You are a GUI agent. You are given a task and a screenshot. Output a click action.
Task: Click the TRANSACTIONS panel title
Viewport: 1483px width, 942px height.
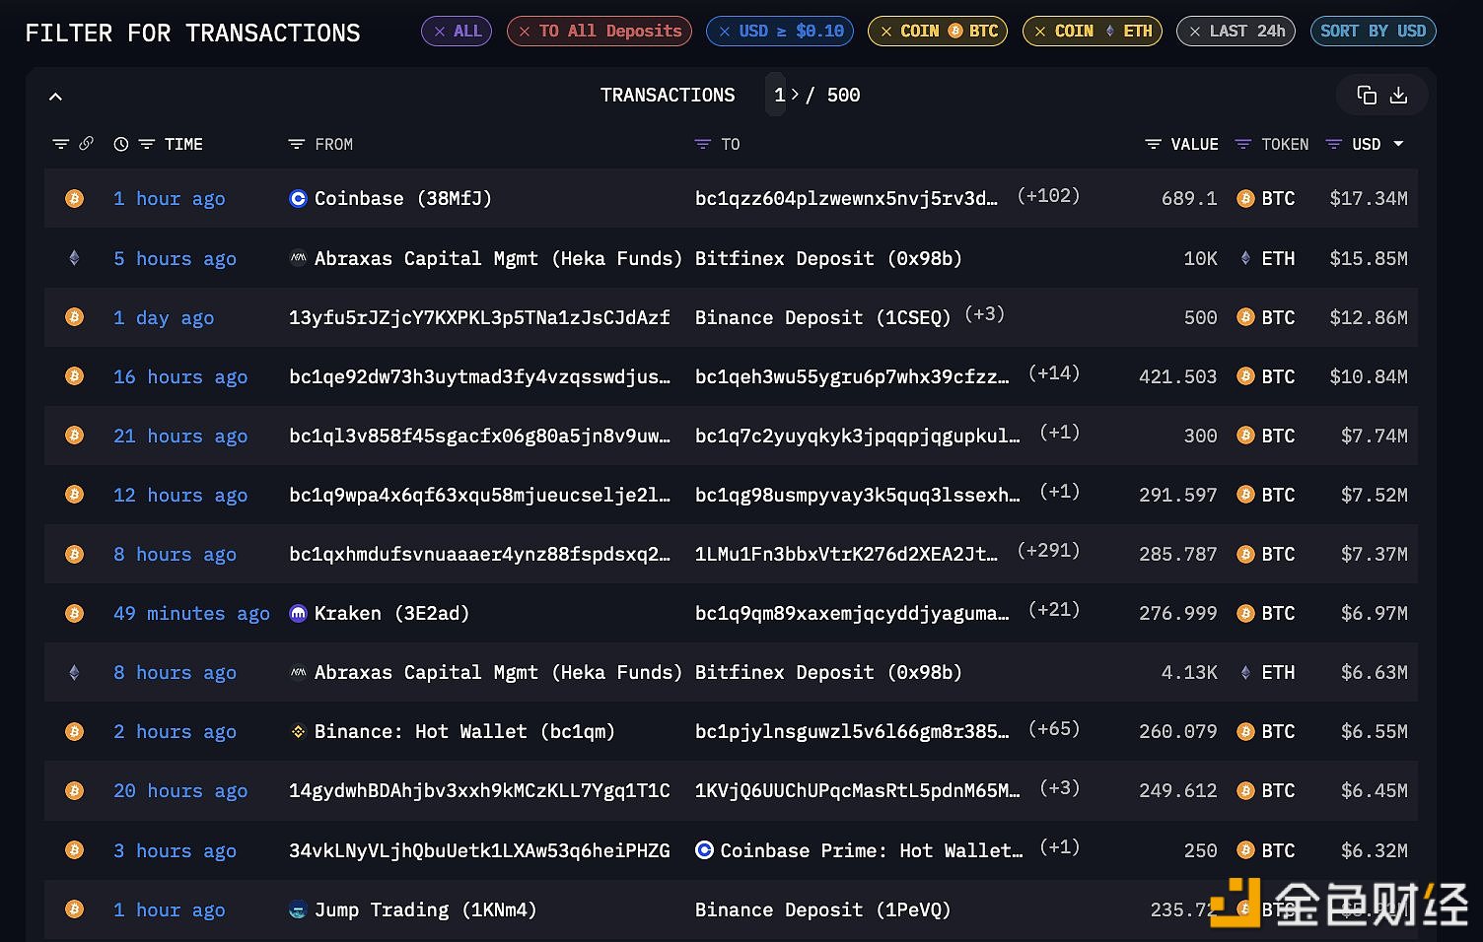pos(668,95)
